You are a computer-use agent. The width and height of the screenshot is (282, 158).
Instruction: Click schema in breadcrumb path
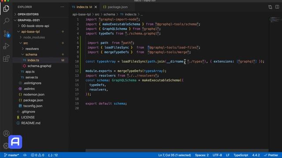(x=109, y=14)
